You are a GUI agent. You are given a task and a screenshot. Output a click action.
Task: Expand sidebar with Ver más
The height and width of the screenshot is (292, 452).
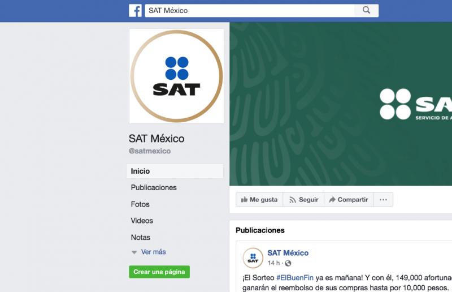[153, 252]
